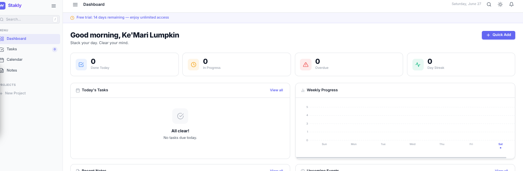The height and width of the screenshot is (171, 523).
Task: Select Sat on the Weekly Progress chart
Action: pos(500,144)
